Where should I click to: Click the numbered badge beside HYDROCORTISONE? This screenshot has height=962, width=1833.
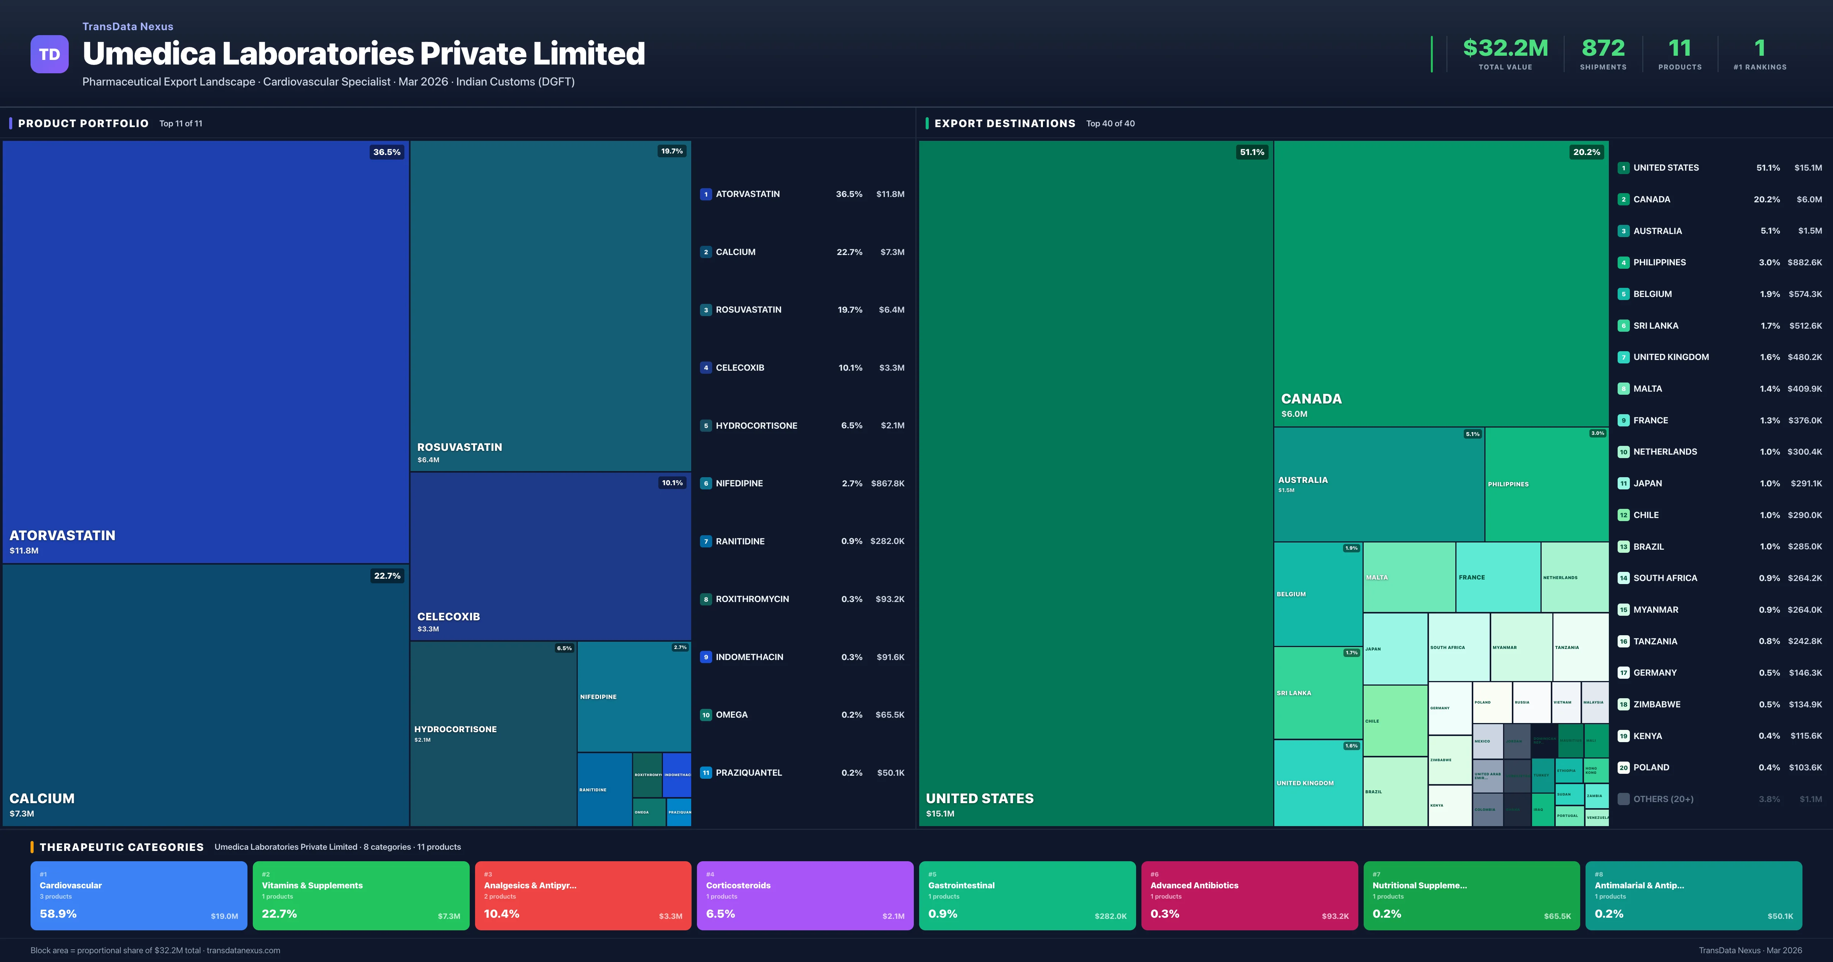tap(706, 425)
